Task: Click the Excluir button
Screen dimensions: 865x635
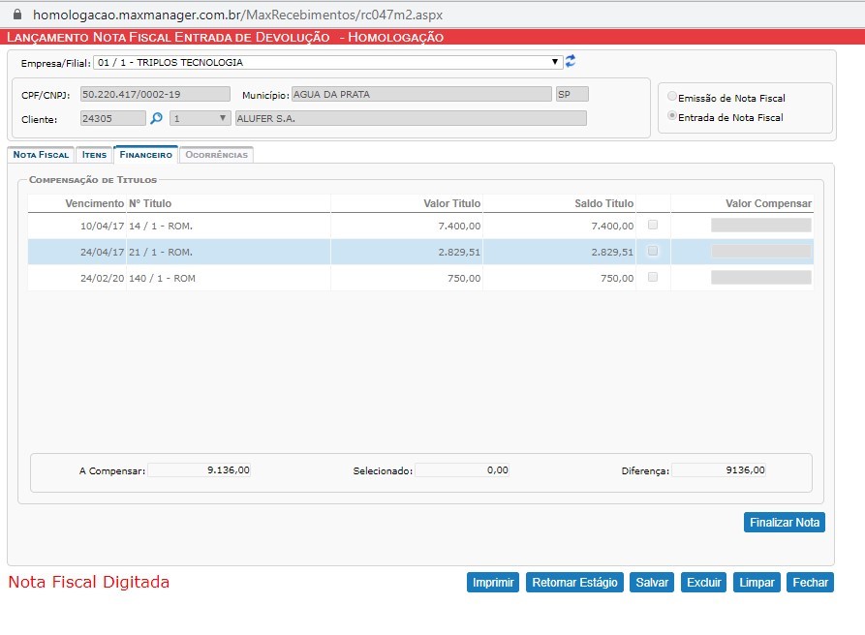Action: pyautogui.click(x=703, y=582)
